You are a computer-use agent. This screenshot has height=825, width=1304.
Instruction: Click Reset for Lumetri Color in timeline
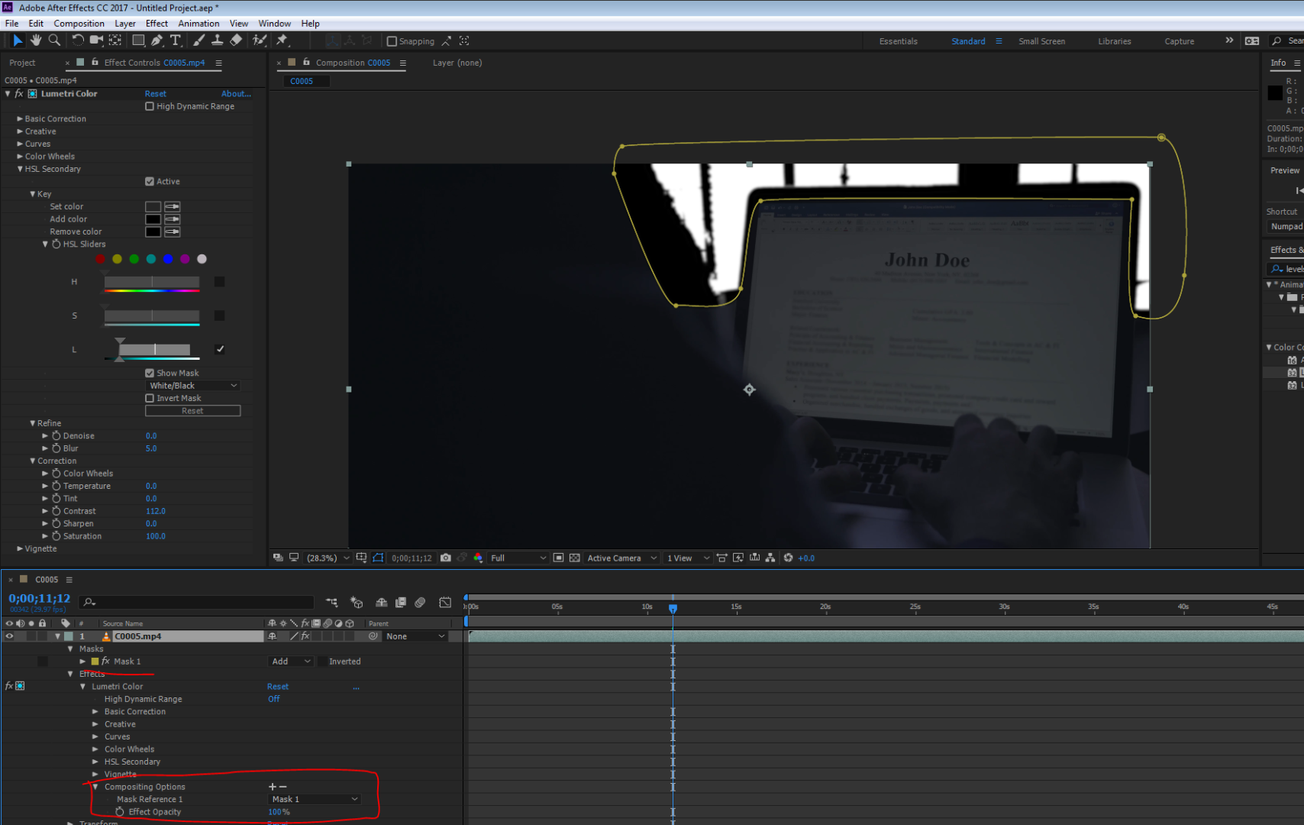pos(278,687)
